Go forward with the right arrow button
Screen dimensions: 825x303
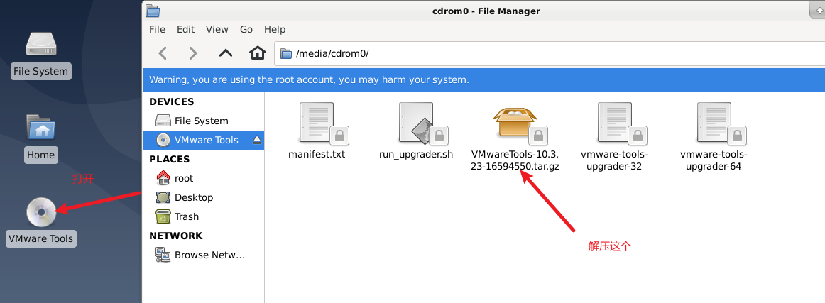pyautogui.click(x=193, y=53)
